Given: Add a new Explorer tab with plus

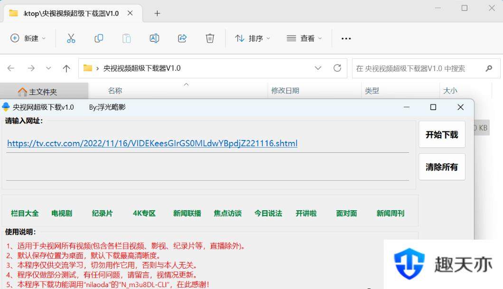Looking at the screenshot, I should pos(157,13).
